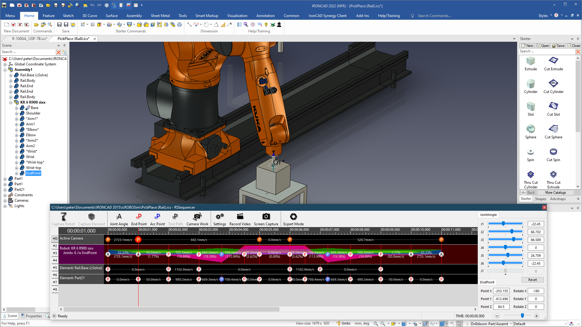Click the Screen Capture camera icon
Screen dimensions: 582x327
266,217
